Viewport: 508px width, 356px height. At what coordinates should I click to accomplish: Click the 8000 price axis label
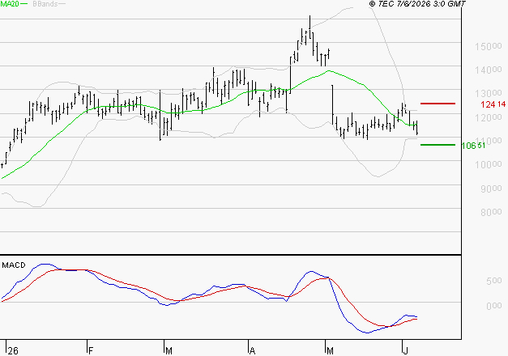pyautogui.click(x=491, y=212)
